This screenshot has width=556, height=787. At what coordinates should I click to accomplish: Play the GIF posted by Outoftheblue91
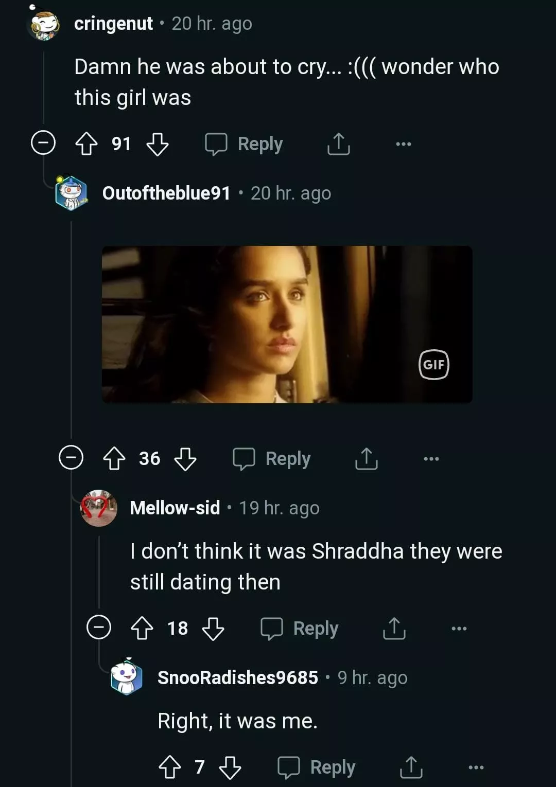tap(287, 325)
